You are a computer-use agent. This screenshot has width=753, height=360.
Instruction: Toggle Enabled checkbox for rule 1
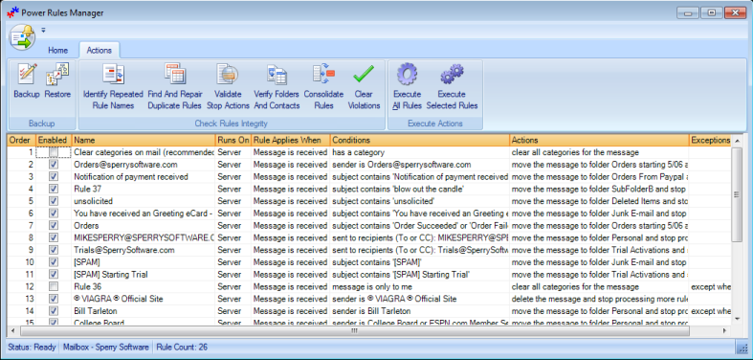coord(54,152)
